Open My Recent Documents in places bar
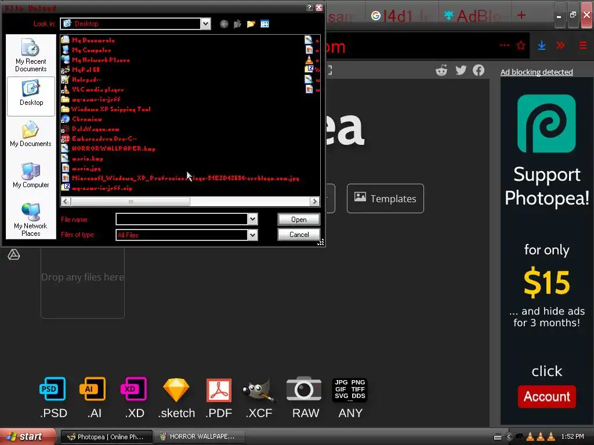Viewport: 594px width, 445px height. coord(31,55)
